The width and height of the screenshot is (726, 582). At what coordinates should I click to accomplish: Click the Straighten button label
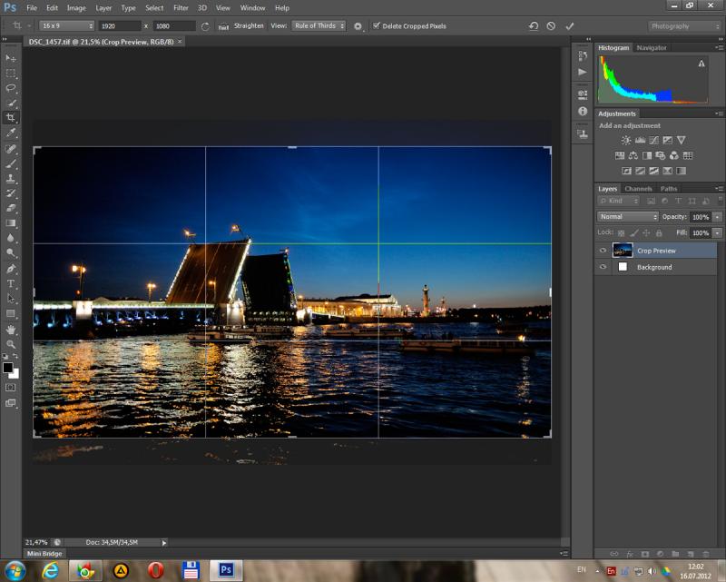coord(249,26)
